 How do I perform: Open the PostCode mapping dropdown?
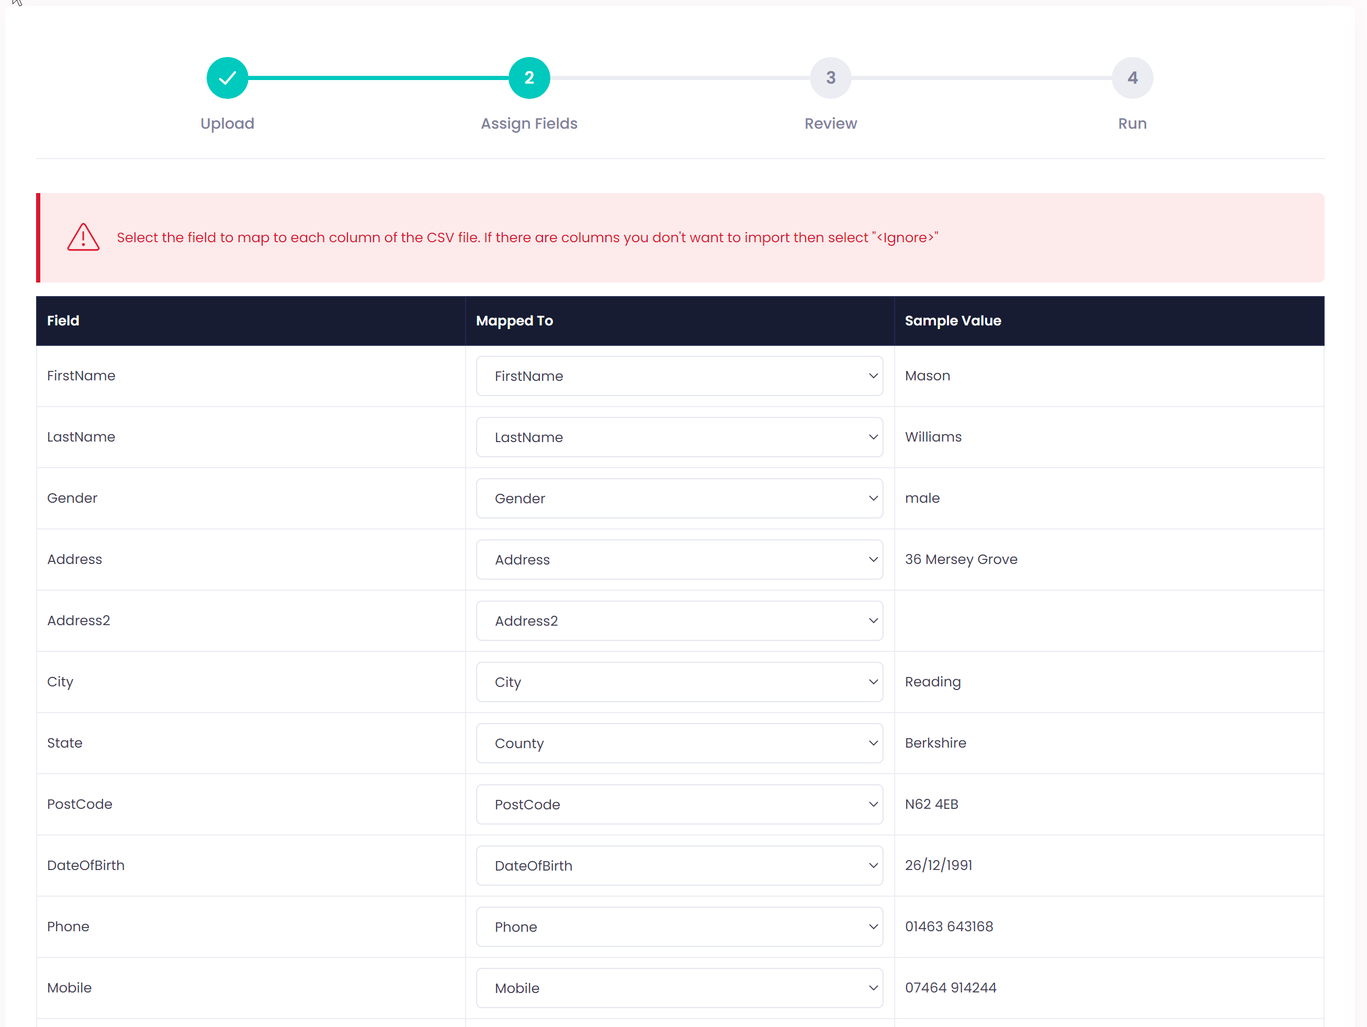coord(679,804)
